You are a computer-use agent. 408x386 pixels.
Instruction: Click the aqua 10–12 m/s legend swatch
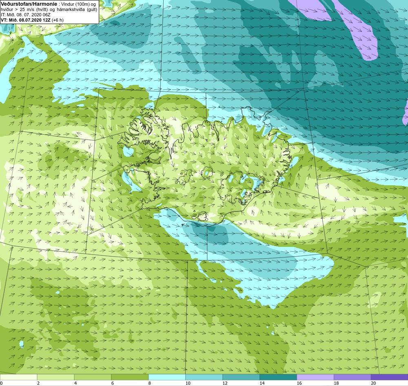coord(204,377)
